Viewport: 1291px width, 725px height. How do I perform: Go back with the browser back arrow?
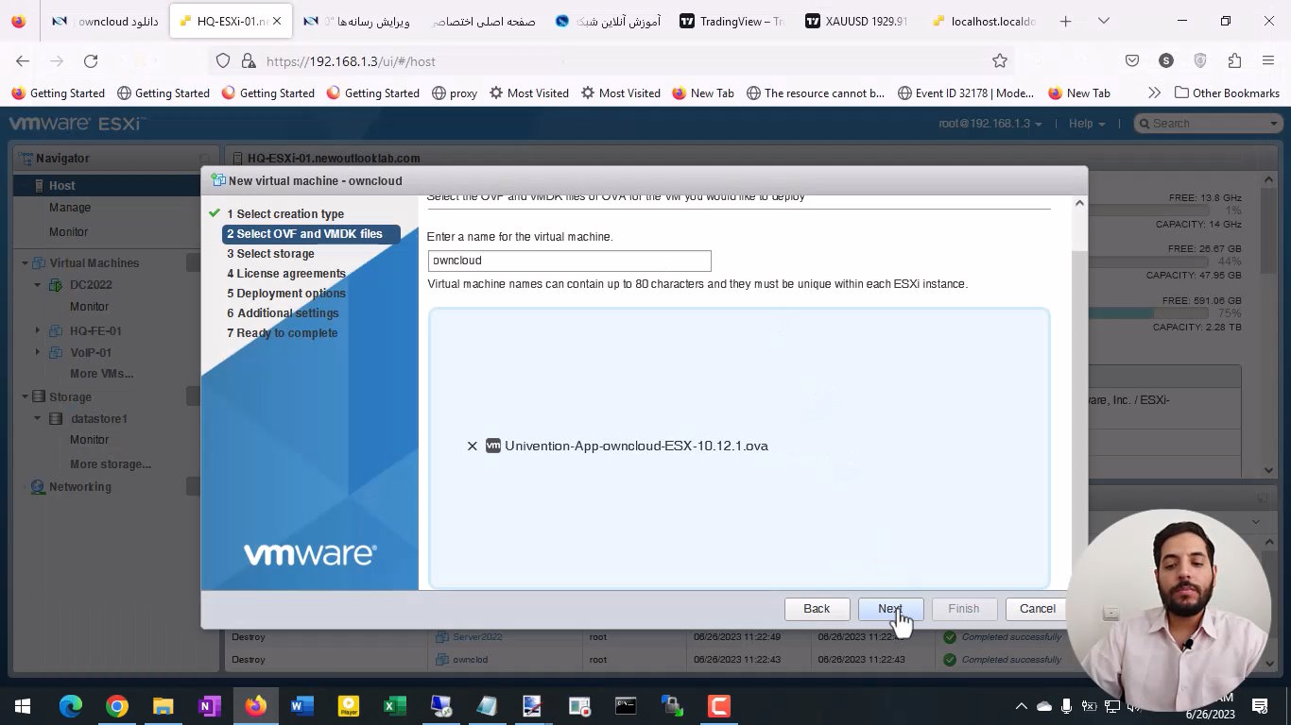point(23,61)
